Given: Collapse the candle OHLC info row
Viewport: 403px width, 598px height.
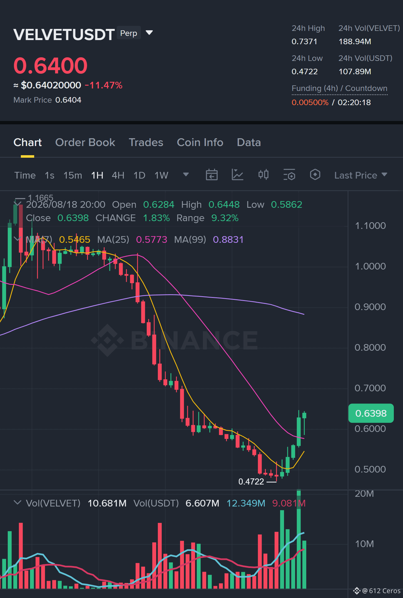Looking at the screenshot, I should pos(18,204).
